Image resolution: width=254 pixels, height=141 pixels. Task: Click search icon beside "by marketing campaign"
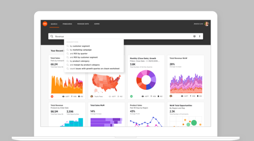pos(68,50)
